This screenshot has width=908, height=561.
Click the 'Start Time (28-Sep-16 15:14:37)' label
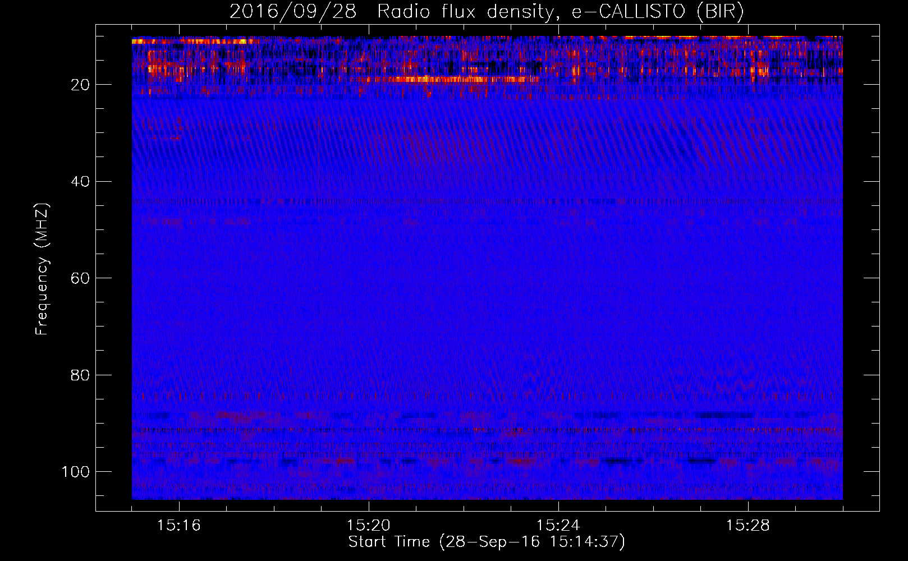pos(487,542)
